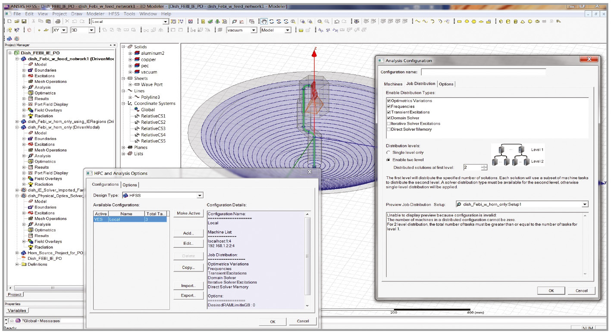Click the Make Active button
This screenshot has height=334, width=611.
pyautogui.click(x=188, y=213)
